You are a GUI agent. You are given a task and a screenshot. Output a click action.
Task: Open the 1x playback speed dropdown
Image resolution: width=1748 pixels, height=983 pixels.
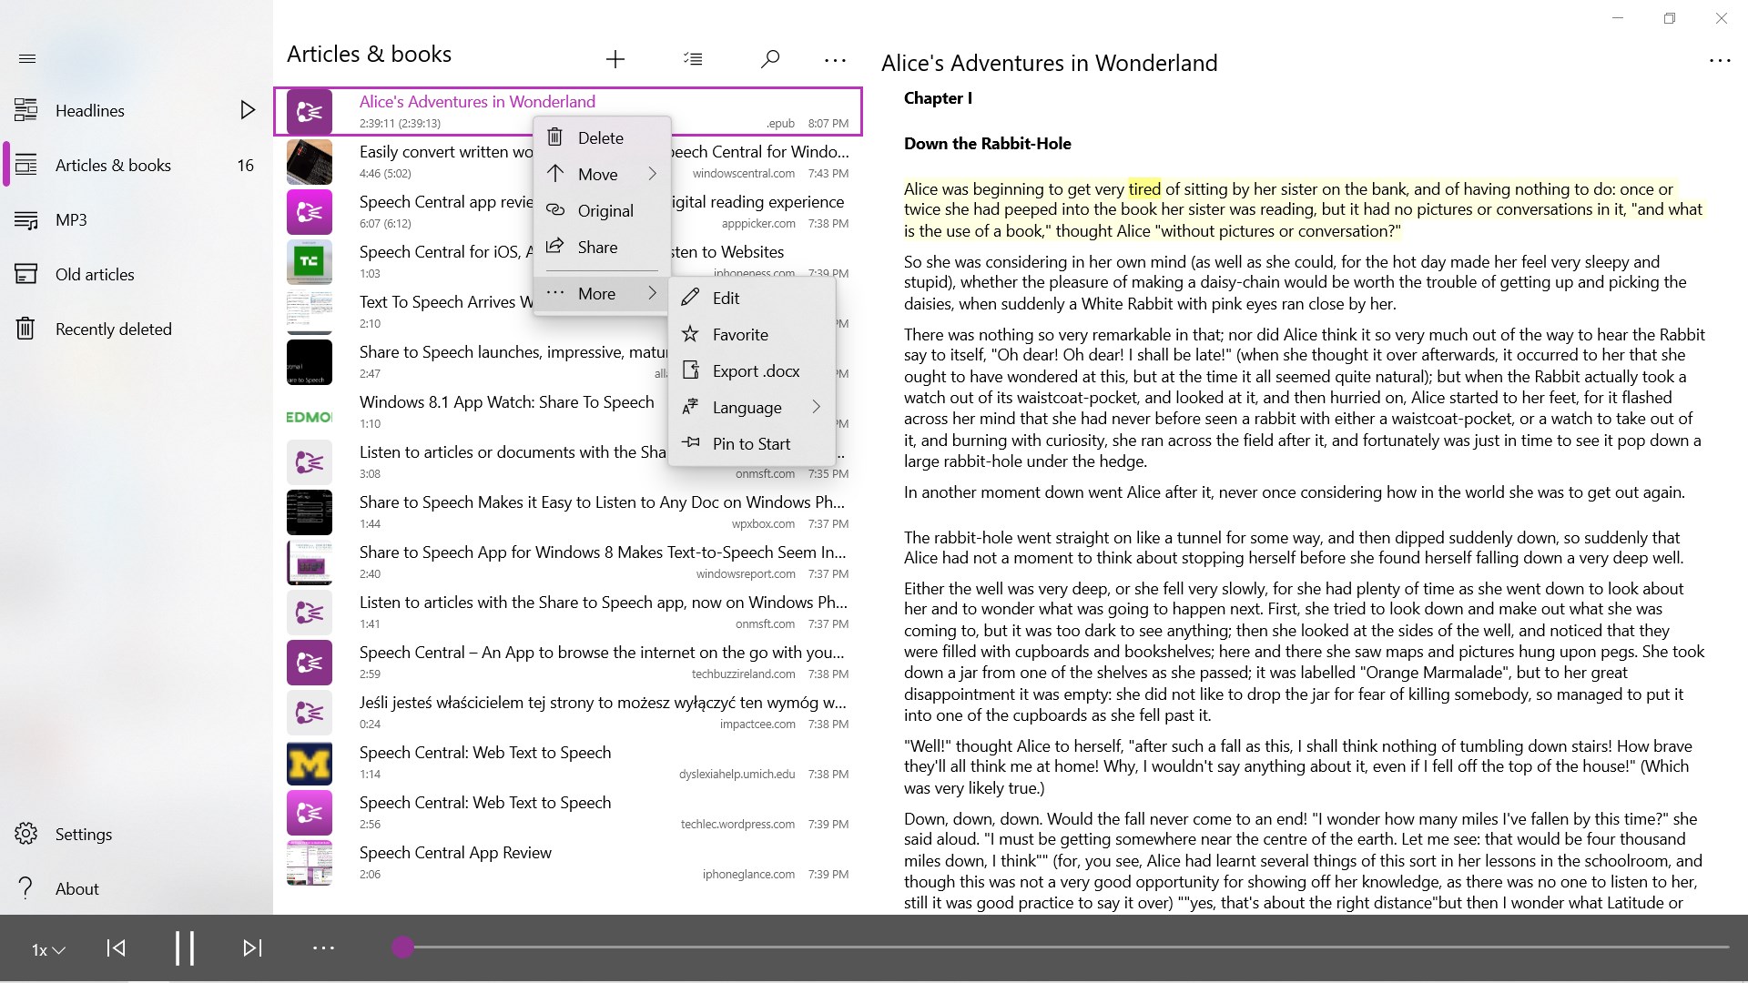pos(46,949)
